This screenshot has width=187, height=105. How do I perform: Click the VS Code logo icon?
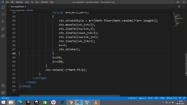click(x=2, y=2)
